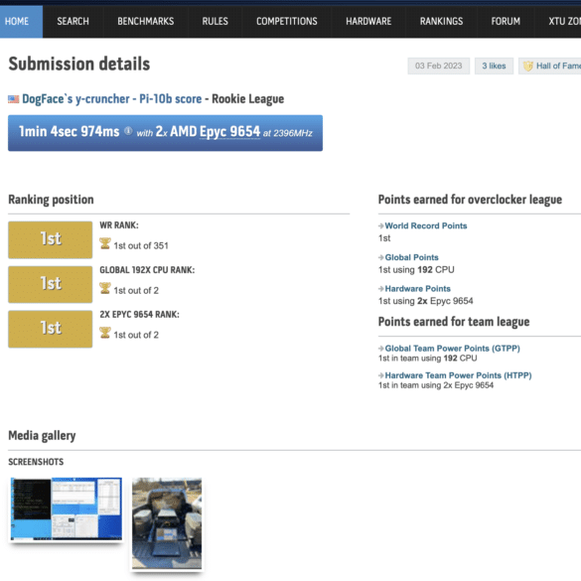Open the AMD Epyc 9654 hardware link
Image resolution: width=581 pixels, height=581 pixels.
coord(229,131)
